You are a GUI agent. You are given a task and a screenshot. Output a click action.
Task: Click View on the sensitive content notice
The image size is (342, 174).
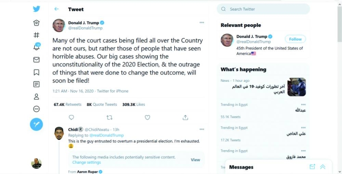coord(195,160)
